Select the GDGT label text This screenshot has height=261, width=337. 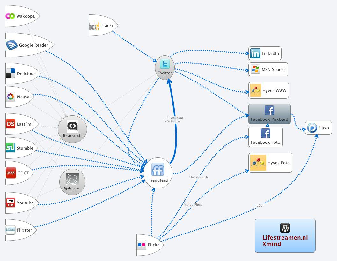tap(23, 173)
